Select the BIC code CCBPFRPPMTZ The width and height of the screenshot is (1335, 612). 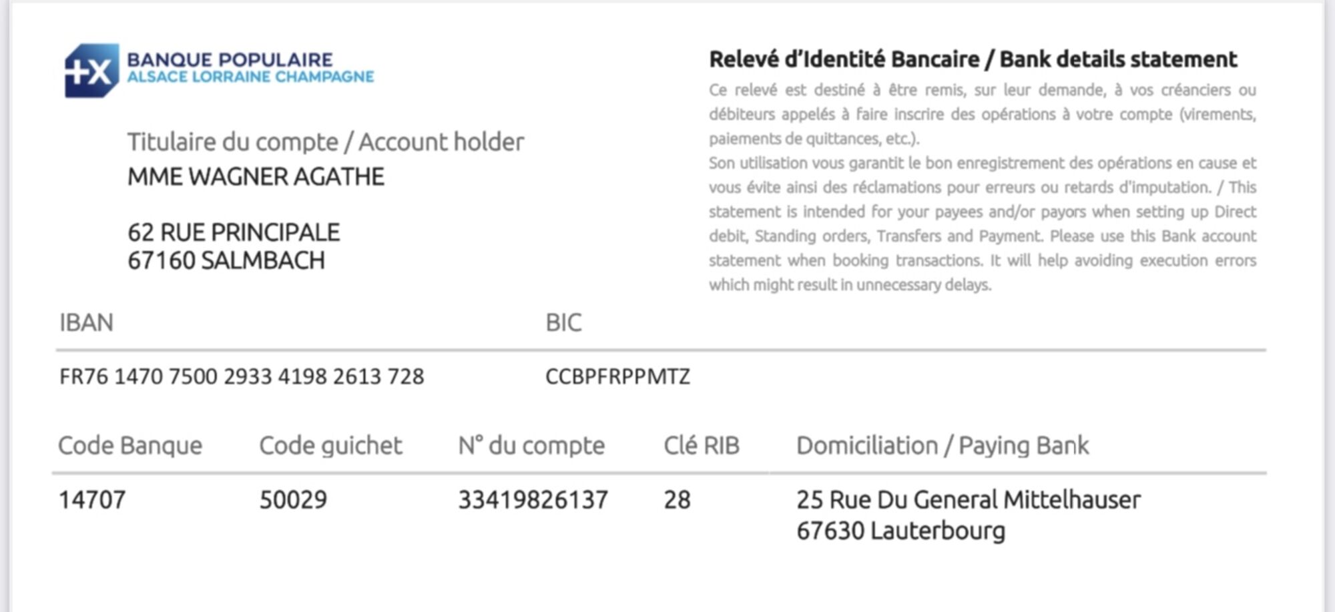[617, 376]
